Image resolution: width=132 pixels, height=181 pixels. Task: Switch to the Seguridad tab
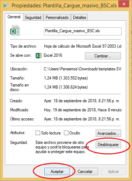33,18
